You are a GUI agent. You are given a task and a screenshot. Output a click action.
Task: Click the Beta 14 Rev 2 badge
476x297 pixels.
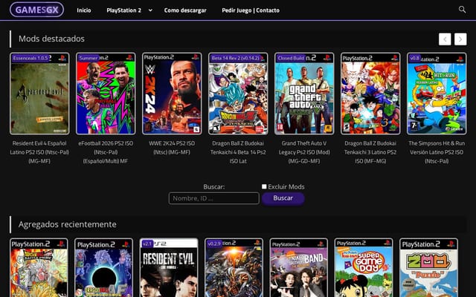tap(236, 58)
